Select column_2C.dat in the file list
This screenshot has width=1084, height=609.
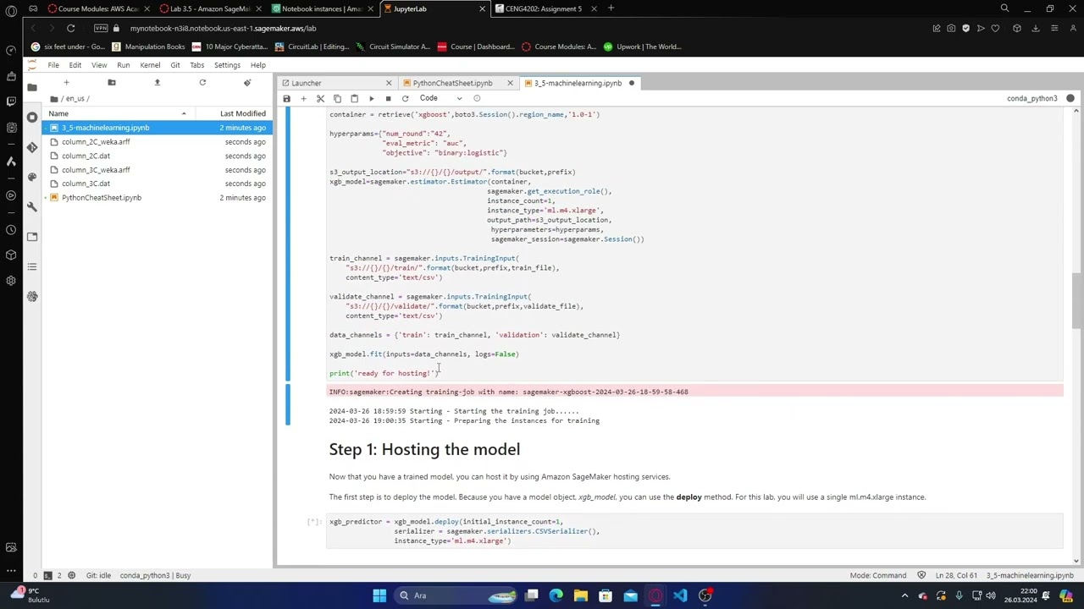tap(158, 156)
